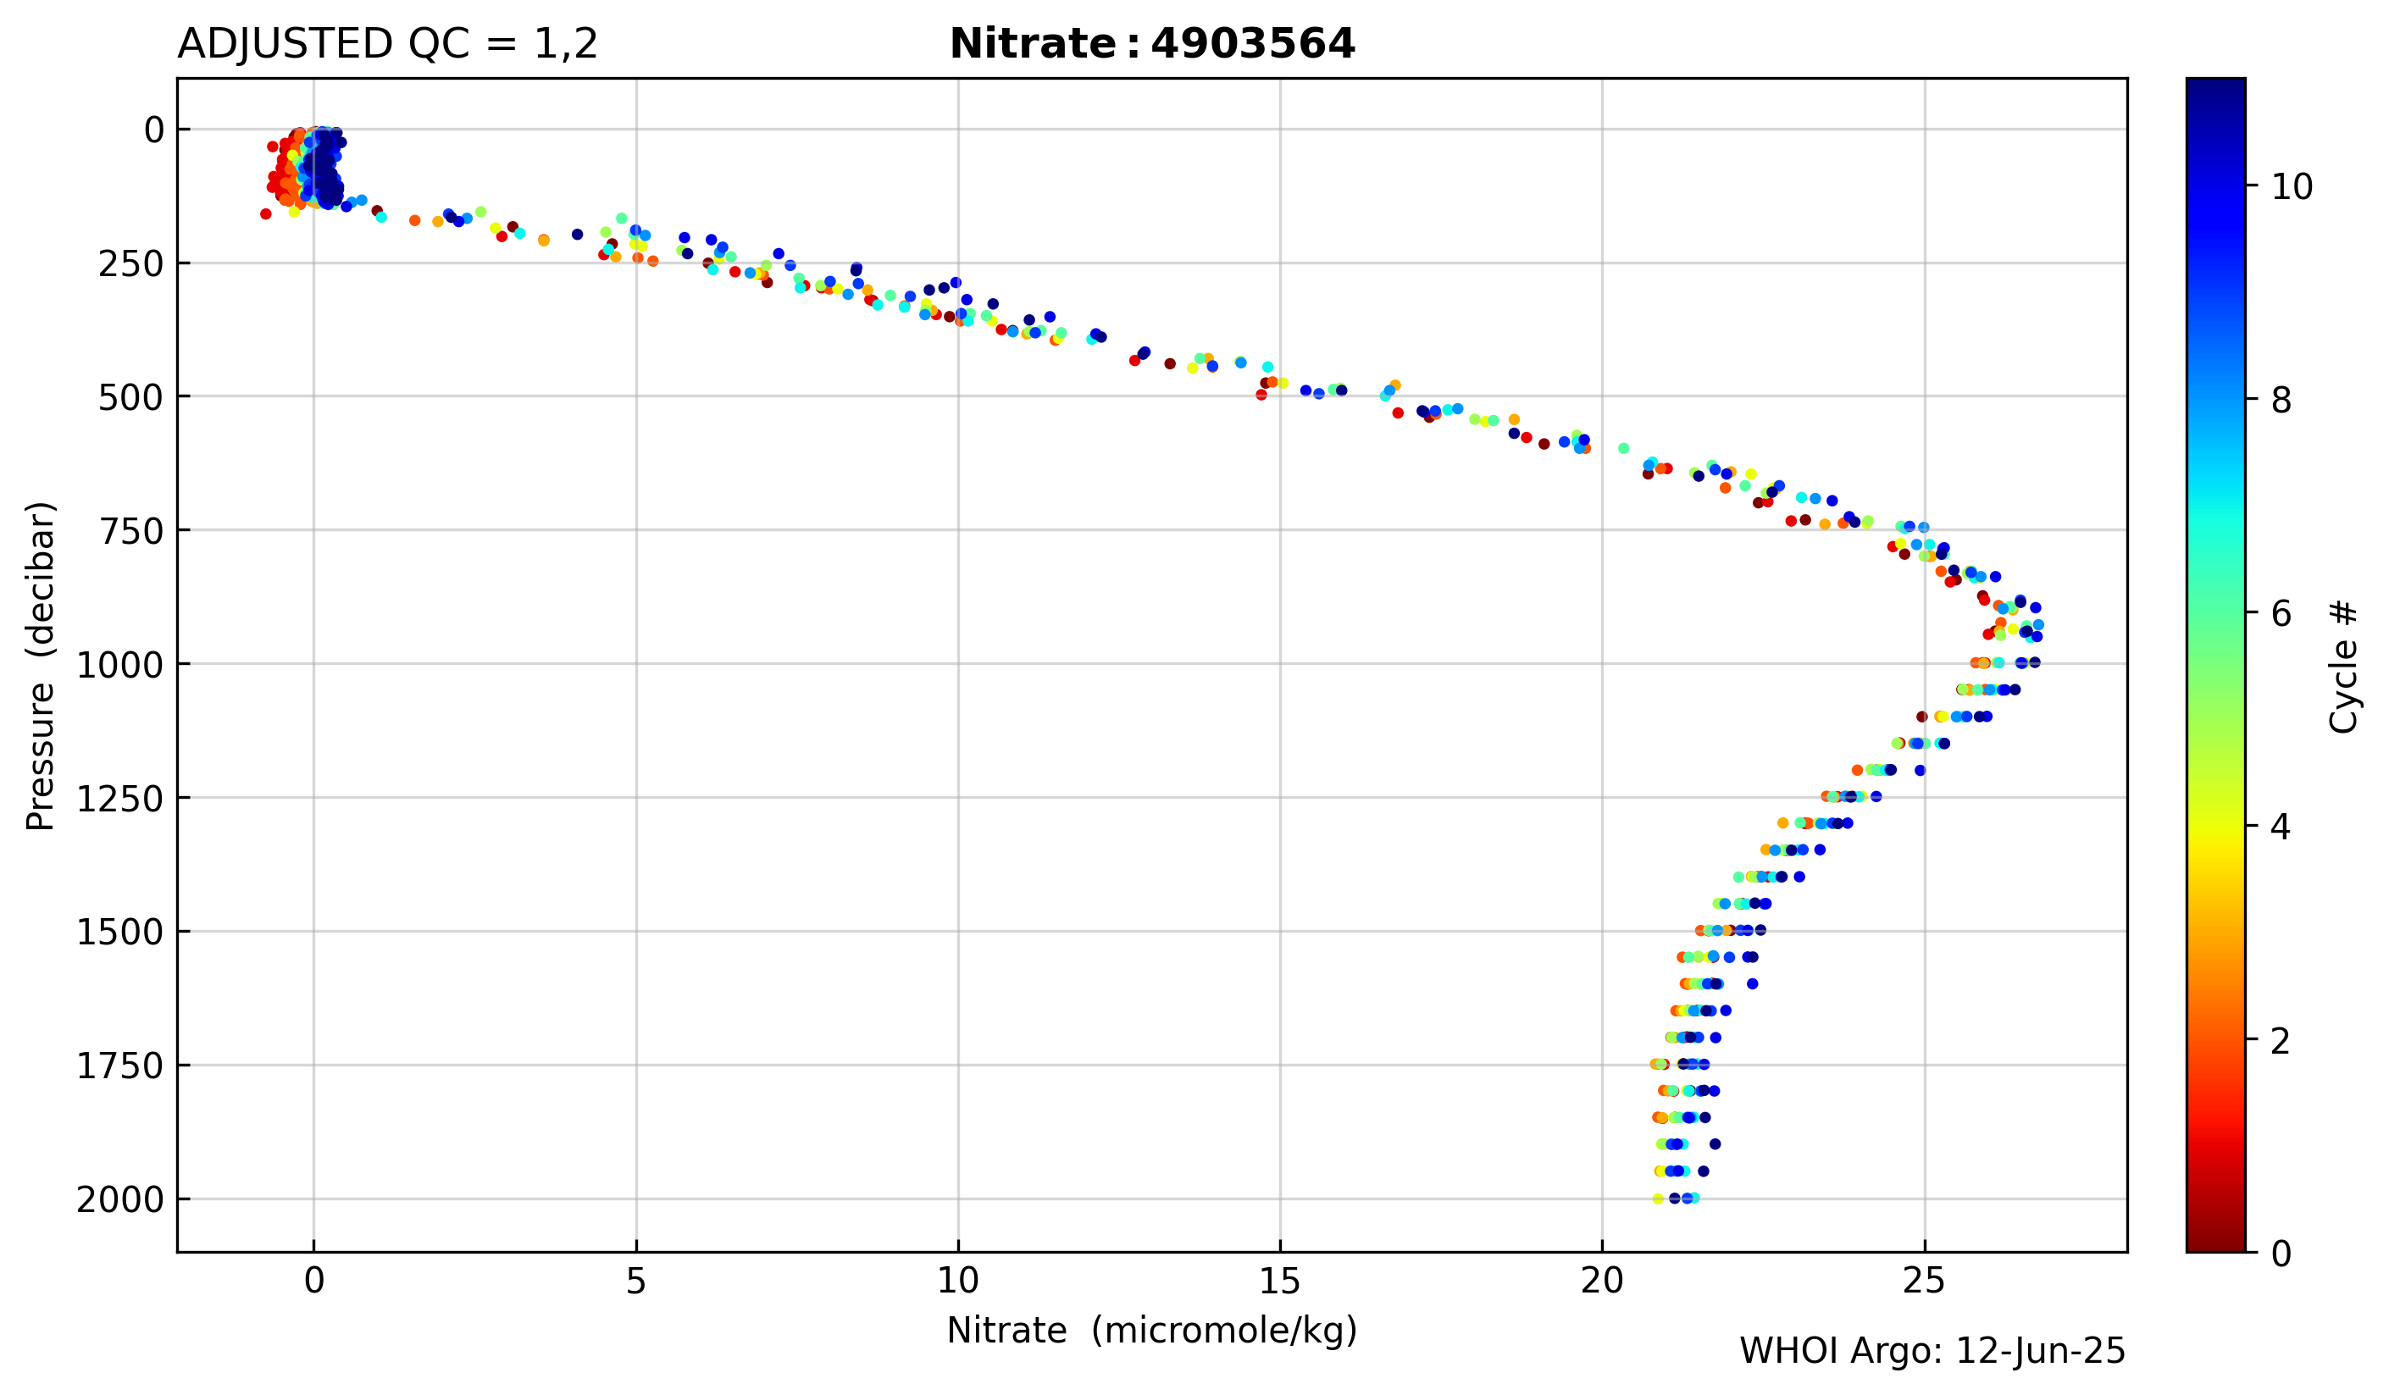Click the colorbar tick label '6'
Viewport: 2389px width, 1395px height.
(2282, 614)
